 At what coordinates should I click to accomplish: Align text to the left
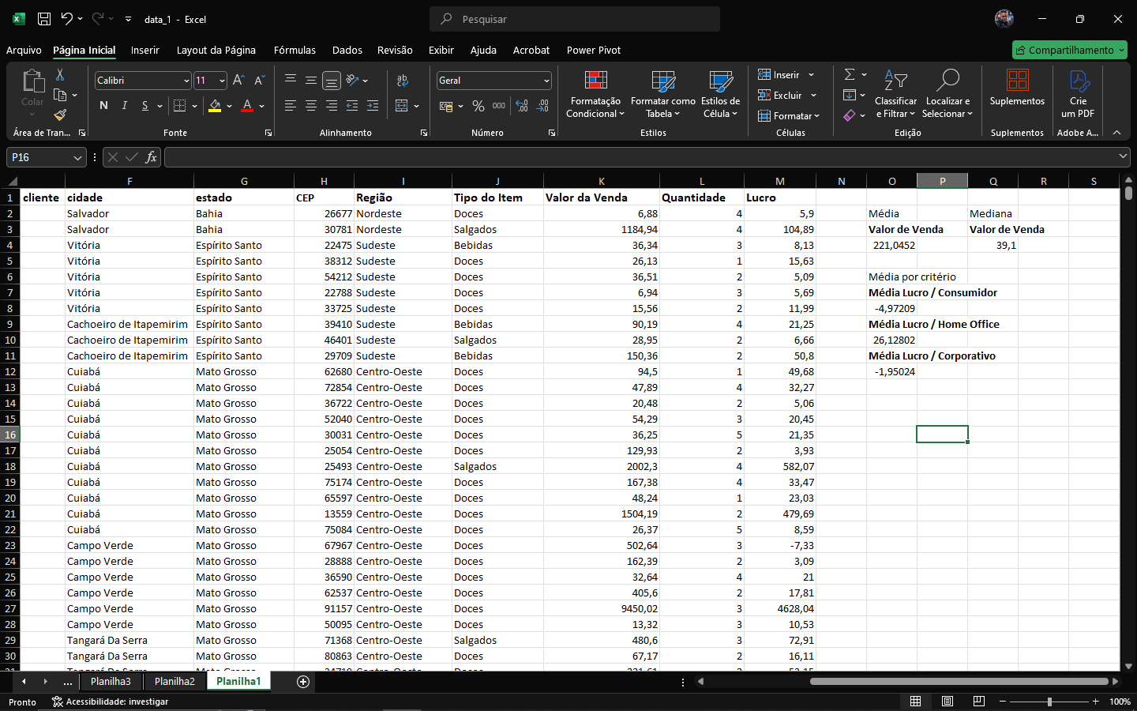pyautogui.click(x=291, y=106)
